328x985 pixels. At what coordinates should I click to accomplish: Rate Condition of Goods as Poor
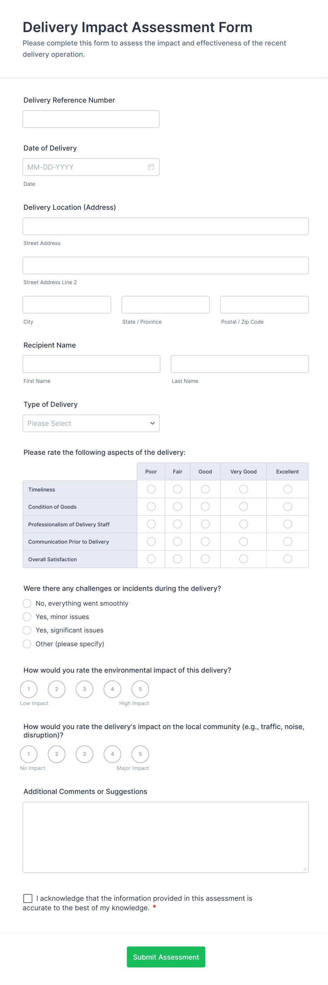151,507
